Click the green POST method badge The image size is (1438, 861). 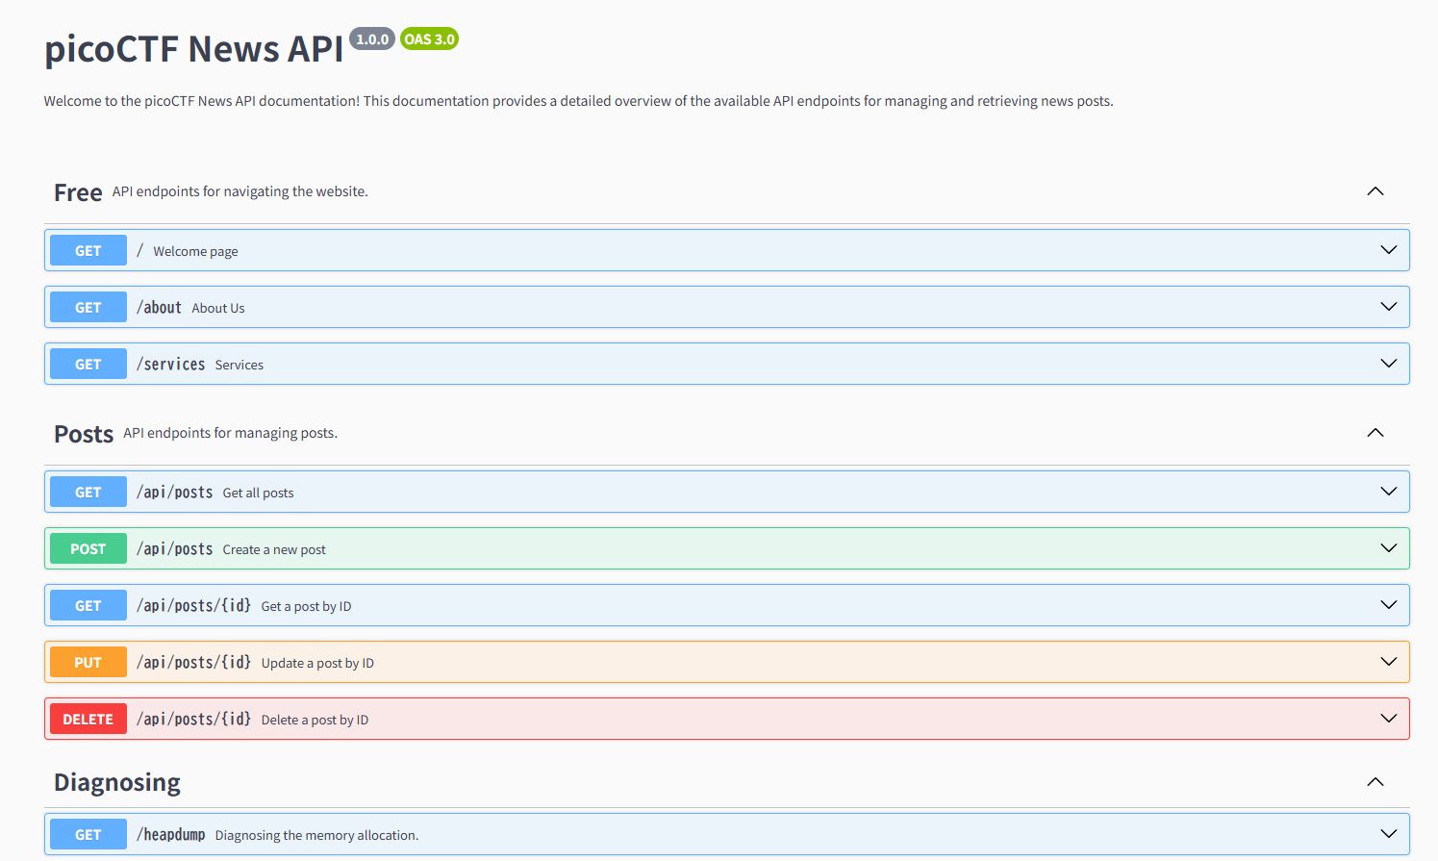[88, 548]
